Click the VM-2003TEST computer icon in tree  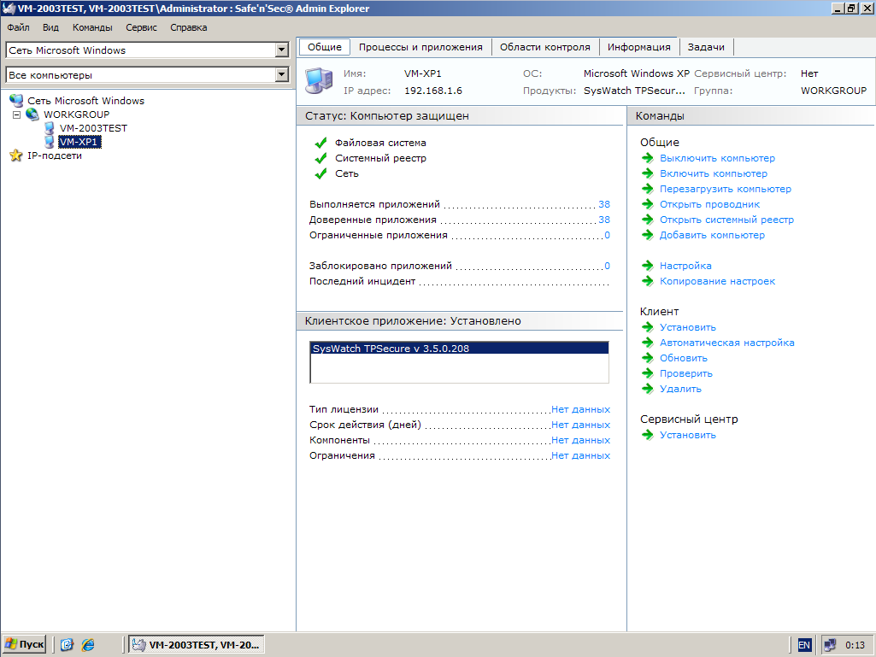(50, 128)
